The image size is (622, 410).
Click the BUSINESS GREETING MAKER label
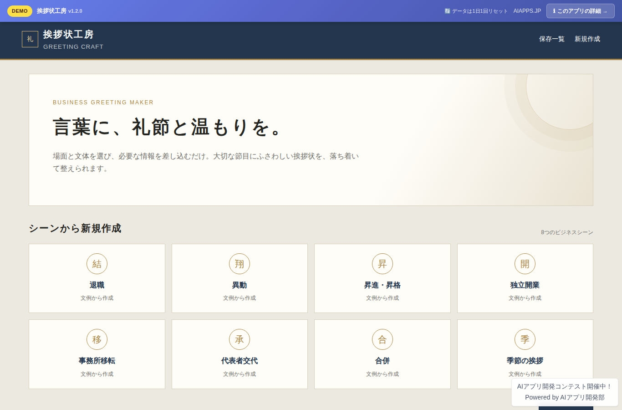tap(103, 102)
